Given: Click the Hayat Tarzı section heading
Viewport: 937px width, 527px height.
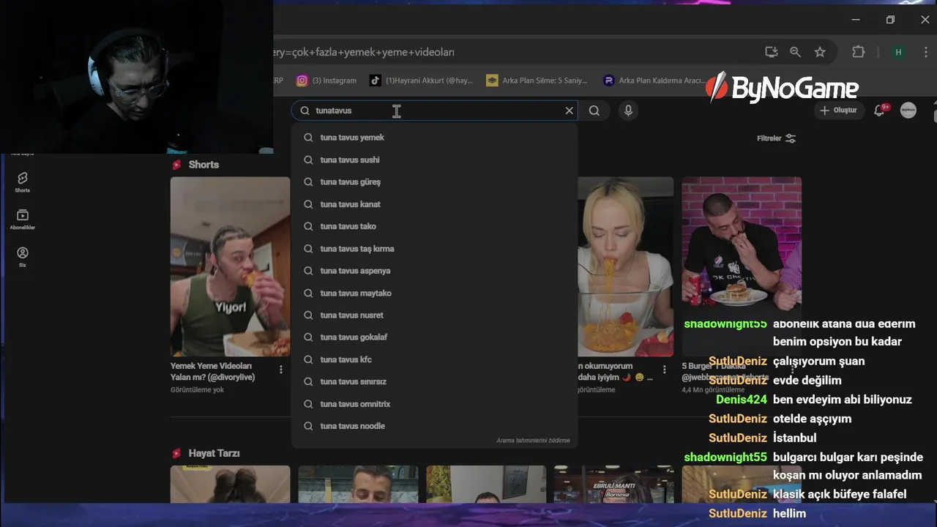Looking at the screenshot, I should point(214,454).
